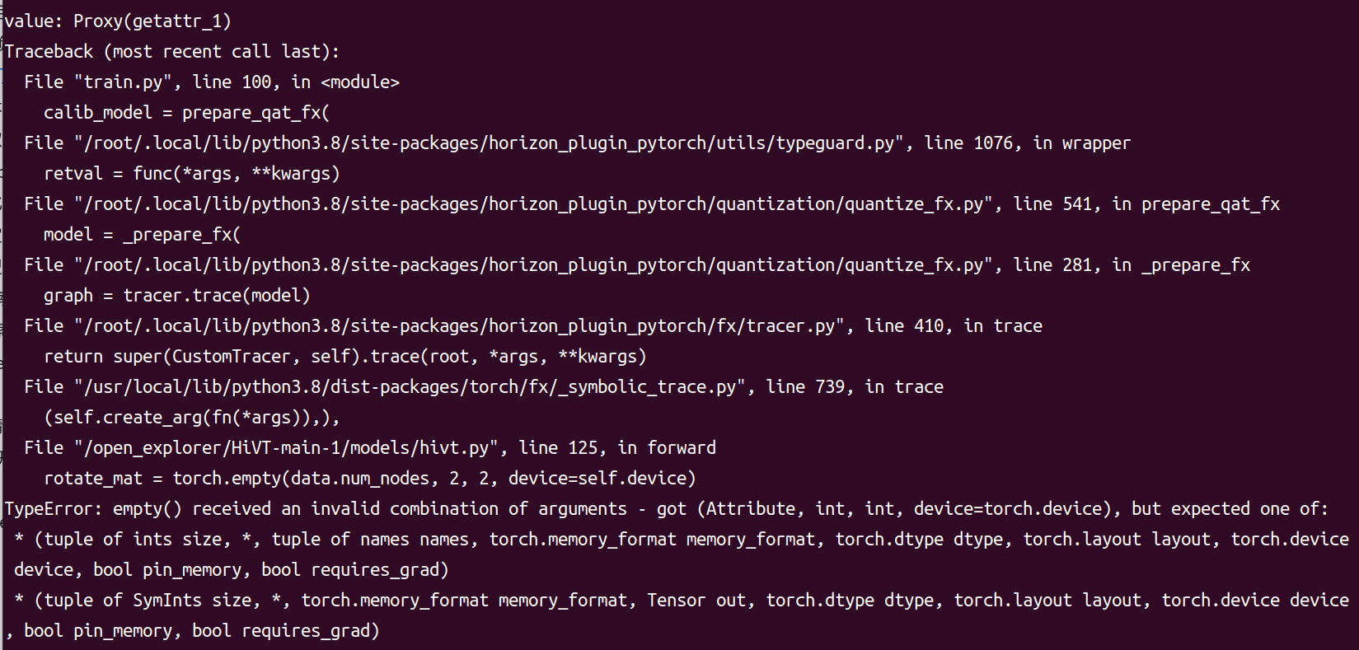Click the "graph = tracer.trace(model)" line
Screen dimensions: 1359x650
pyautogui.click(x=176, y=296)
